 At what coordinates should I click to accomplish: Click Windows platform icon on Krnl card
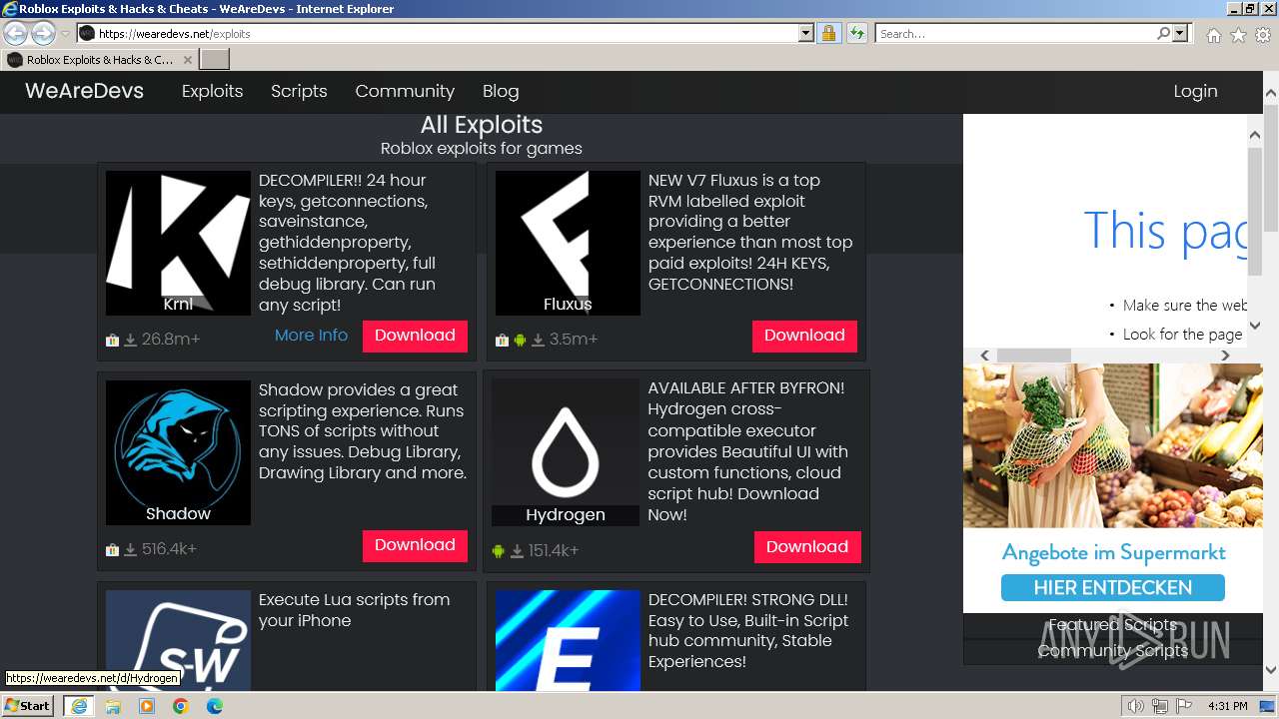point(113,340)
